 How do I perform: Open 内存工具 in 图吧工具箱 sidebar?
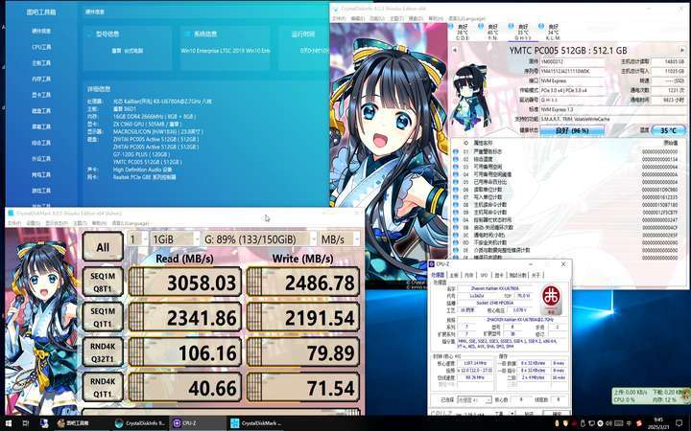pos(41,79)
